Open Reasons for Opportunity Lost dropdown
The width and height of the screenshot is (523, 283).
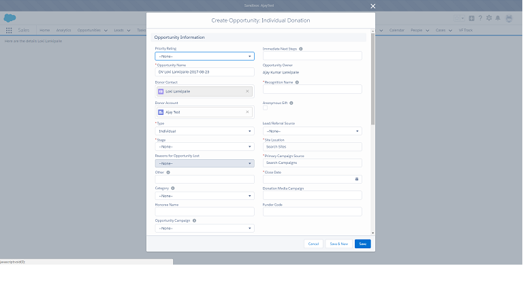[204, 163]
